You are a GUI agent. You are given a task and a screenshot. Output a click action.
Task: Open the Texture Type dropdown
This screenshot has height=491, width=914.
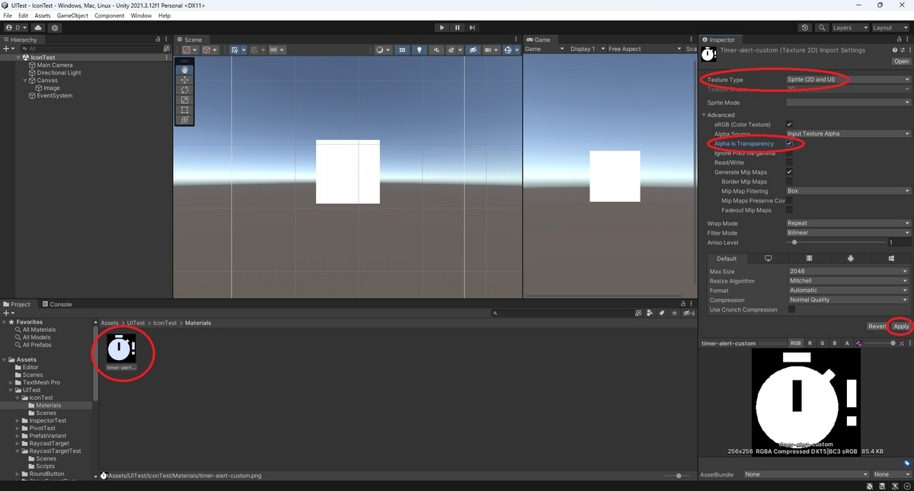coord(848,79)
